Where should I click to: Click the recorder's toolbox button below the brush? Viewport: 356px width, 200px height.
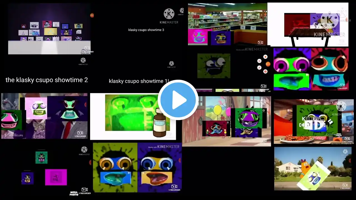[x=265, y=71]
